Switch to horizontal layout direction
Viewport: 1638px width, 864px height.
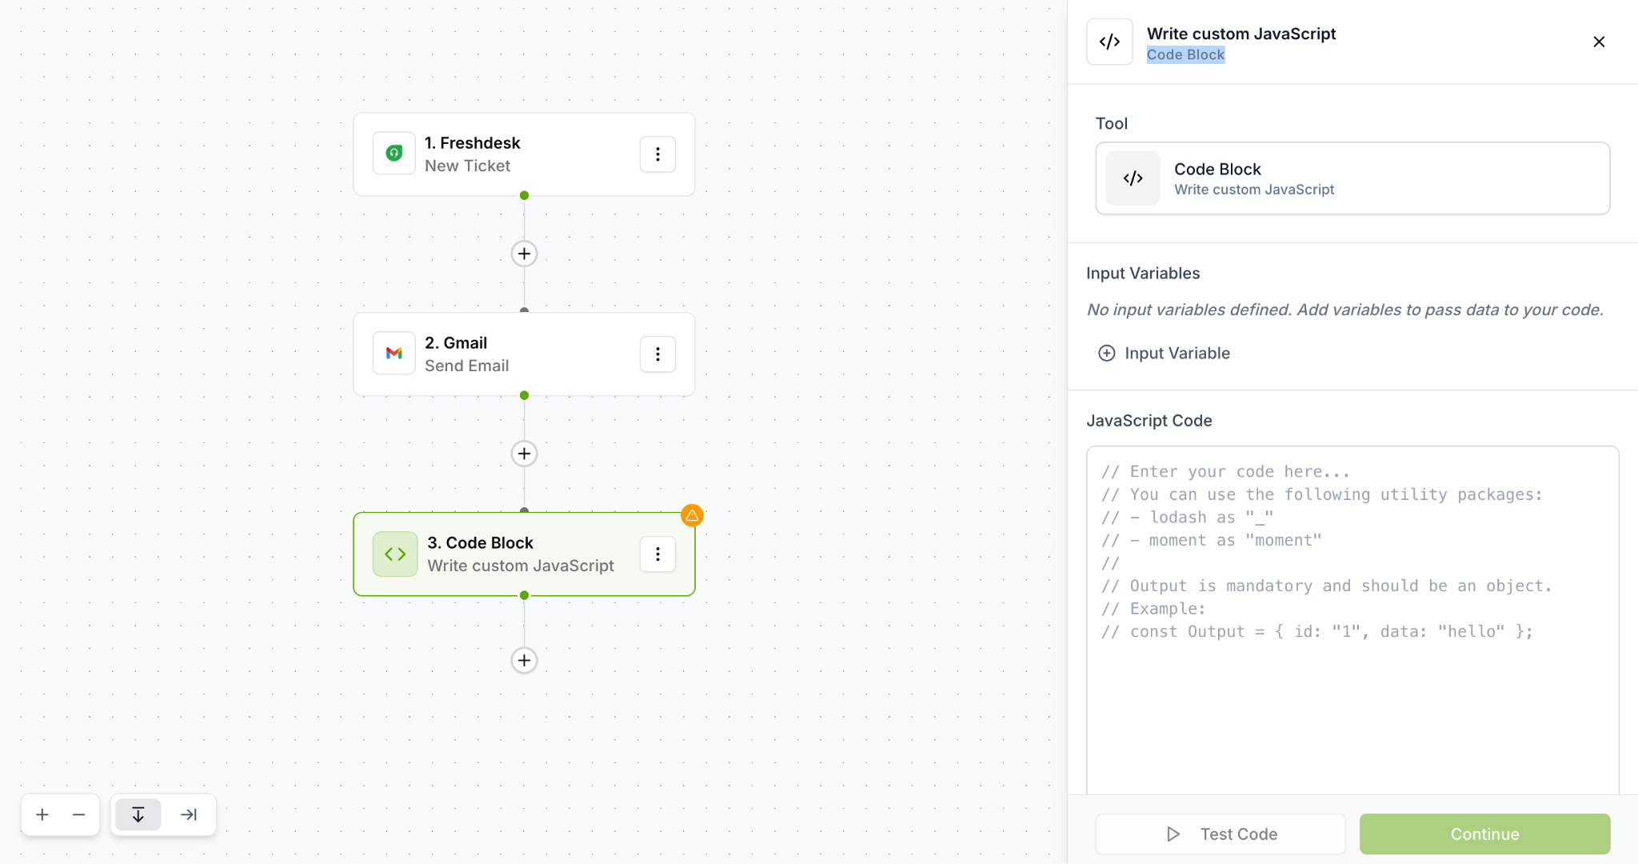tap(189, 814)
